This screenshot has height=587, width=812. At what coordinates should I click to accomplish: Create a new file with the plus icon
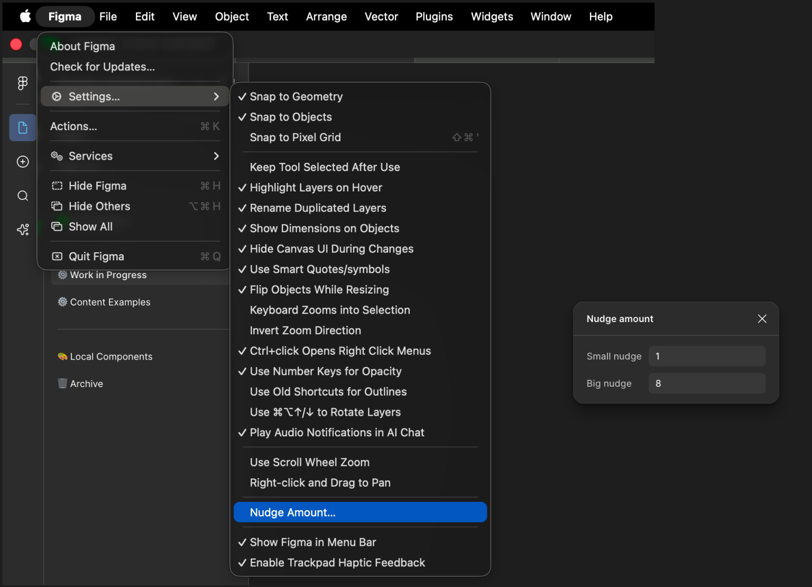tap(22, 161)
